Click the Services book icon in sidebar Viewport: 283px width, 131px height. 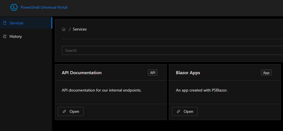[x=4, y=23]
